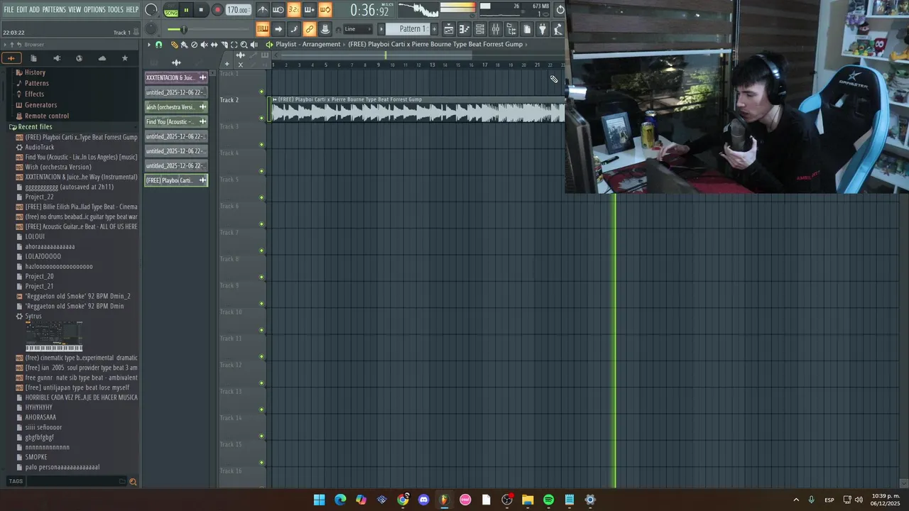The height and width of the screenshot is (511, 909).
Task: Select the audio clip on Track 2
Action: (x=418, y=109)
